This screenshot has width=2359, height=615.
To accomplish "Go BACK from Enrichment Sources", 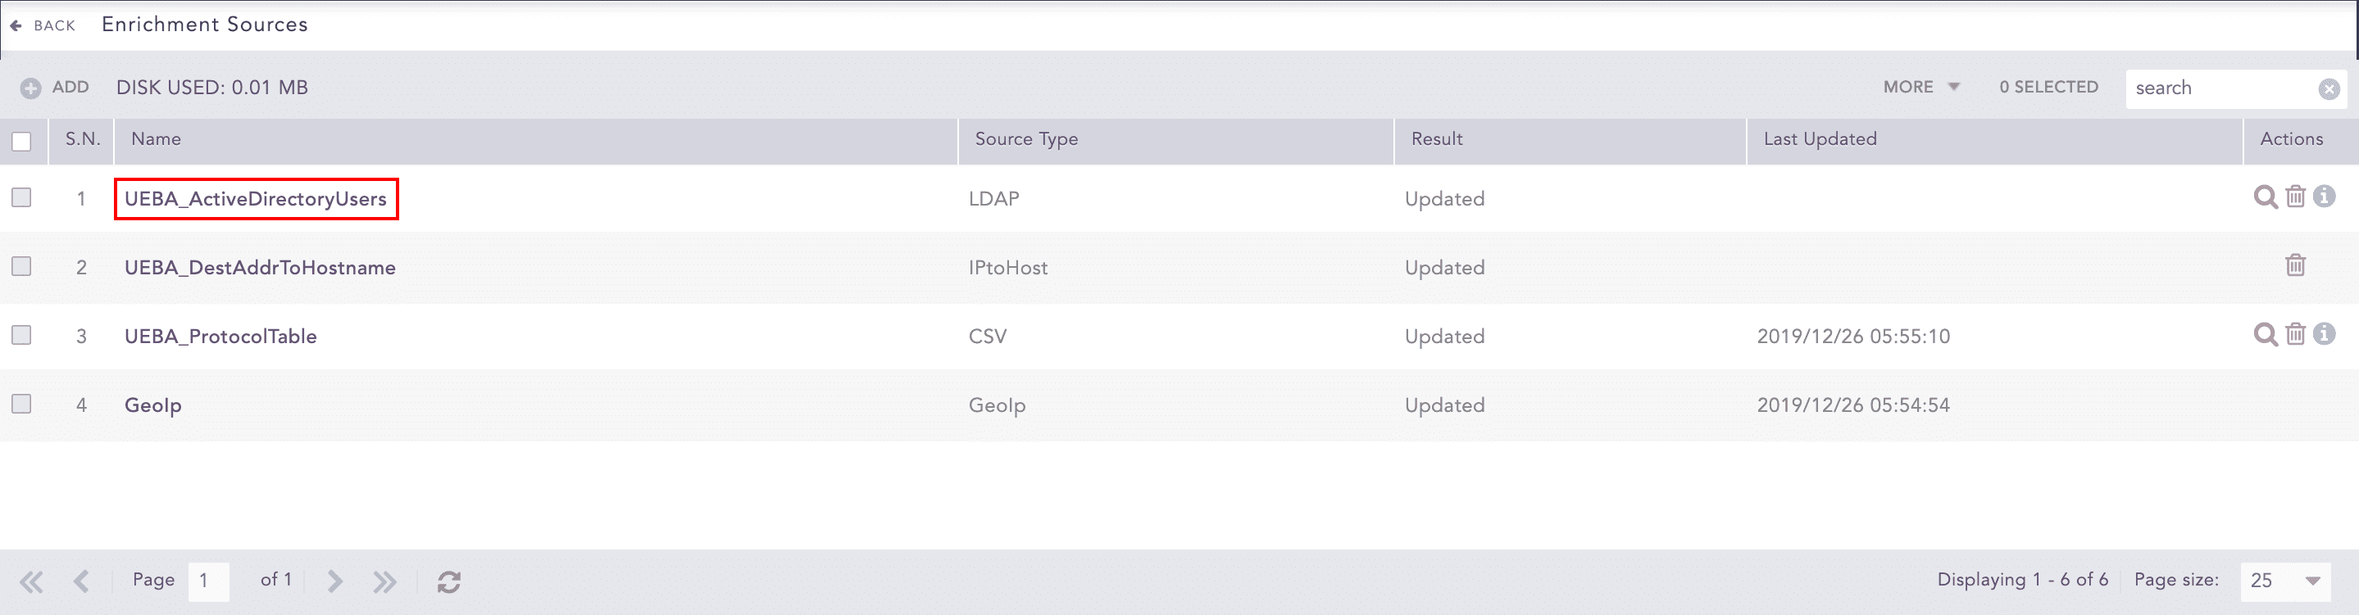I will pyautogui.click(x=42, y=25).
